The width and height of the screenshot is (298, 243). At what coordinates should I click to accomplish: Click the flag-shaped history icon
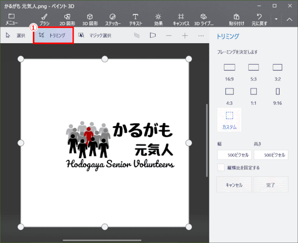pos(153,35)
